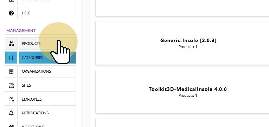
Task: Select Categories in the sidebar
Action: 47,58
